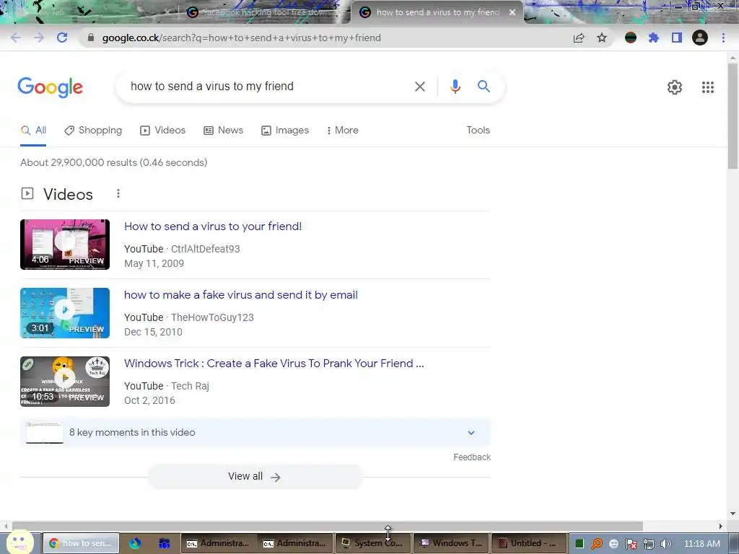The image size is (739, 554).
Task: Switch to the Untitled taskbar window
Action: (x=529, y=543)
